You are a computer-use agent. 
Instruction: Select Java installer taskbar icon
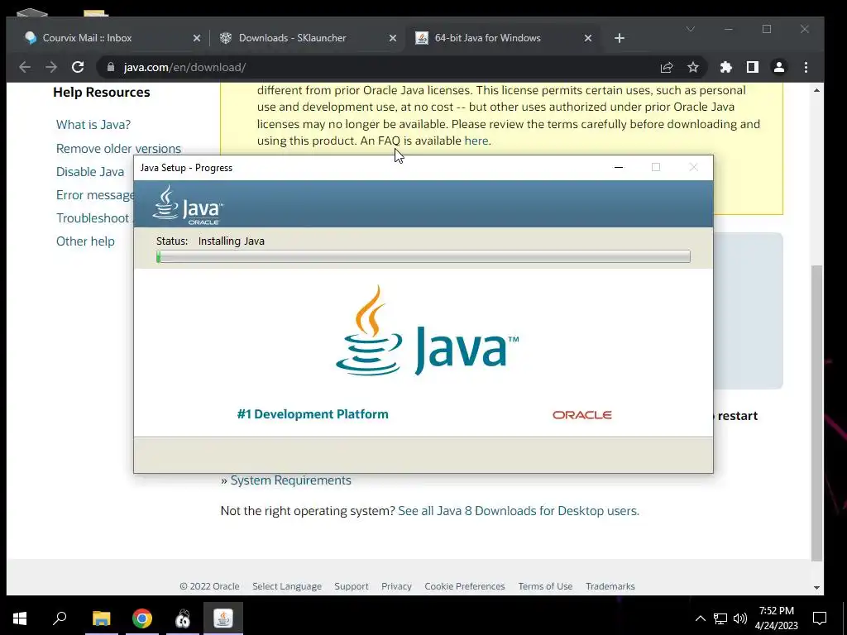(223, 618)
